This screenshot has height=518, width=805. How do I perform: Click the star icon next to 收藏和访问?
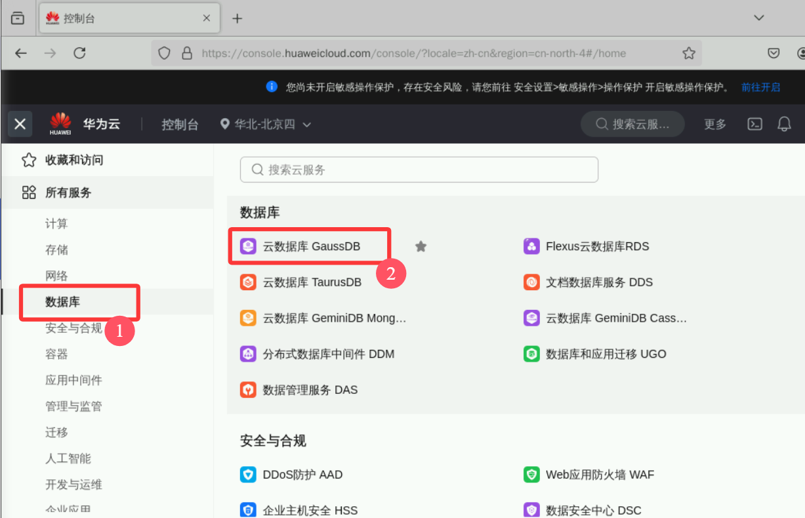pyautogui.click(x=29, y=160)
